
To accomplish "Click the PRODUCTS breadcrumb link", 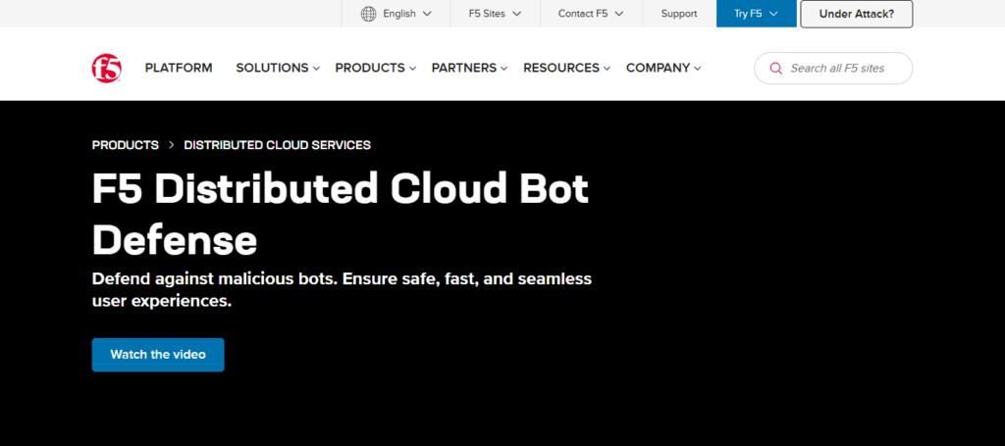I will 125,145.
